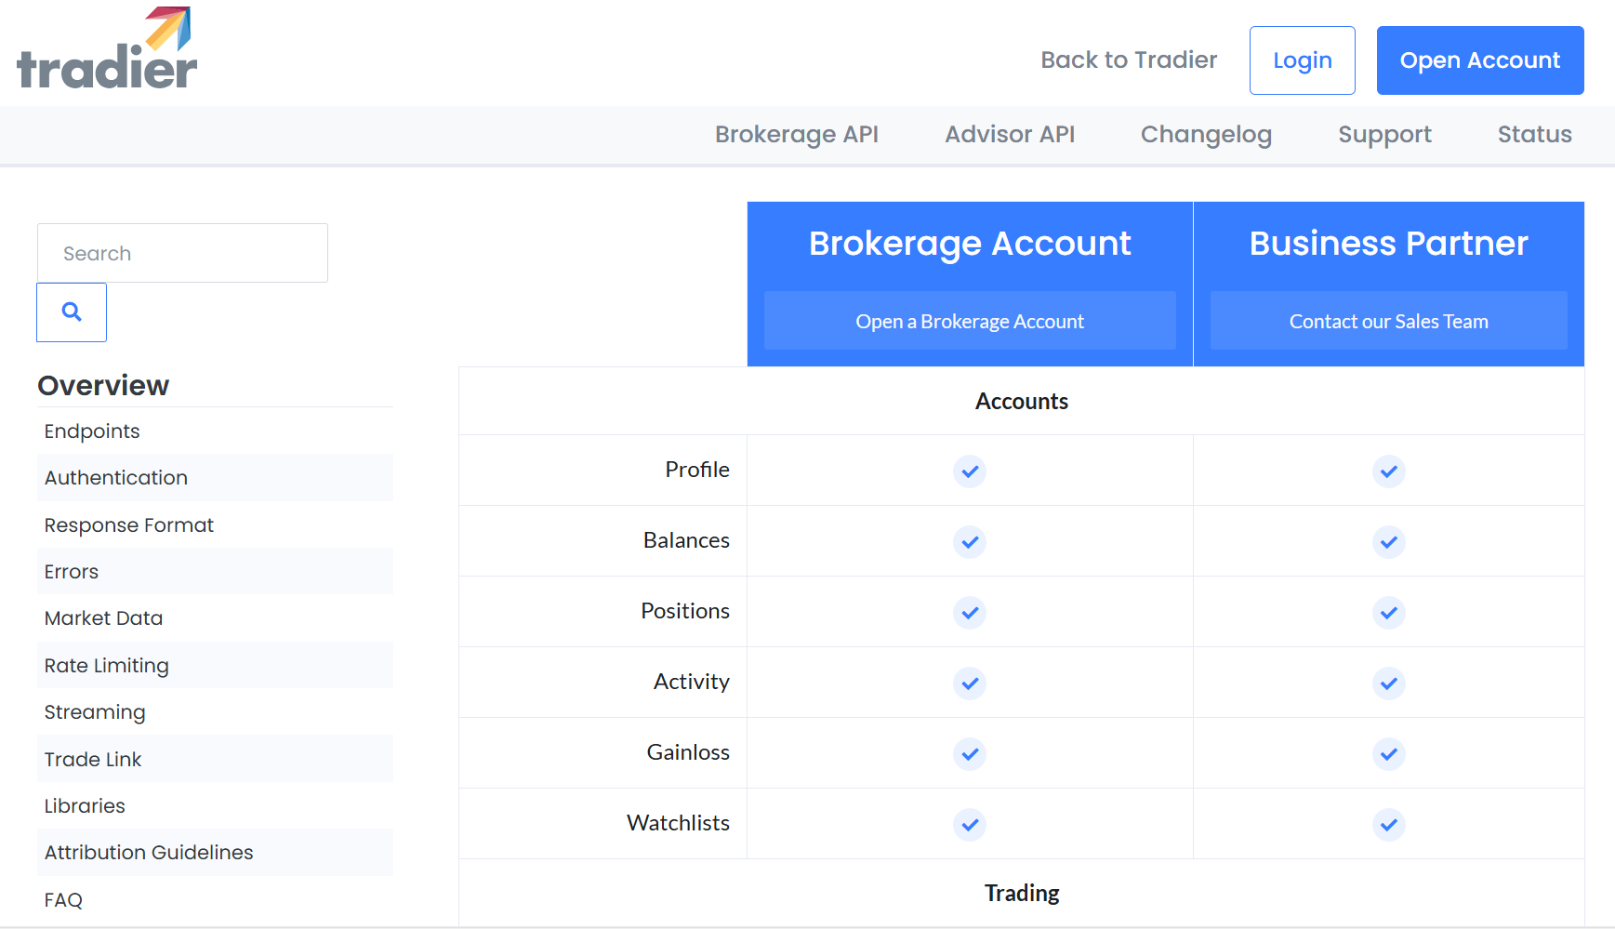Open Trade Link in the sidebar

point(215,759)
